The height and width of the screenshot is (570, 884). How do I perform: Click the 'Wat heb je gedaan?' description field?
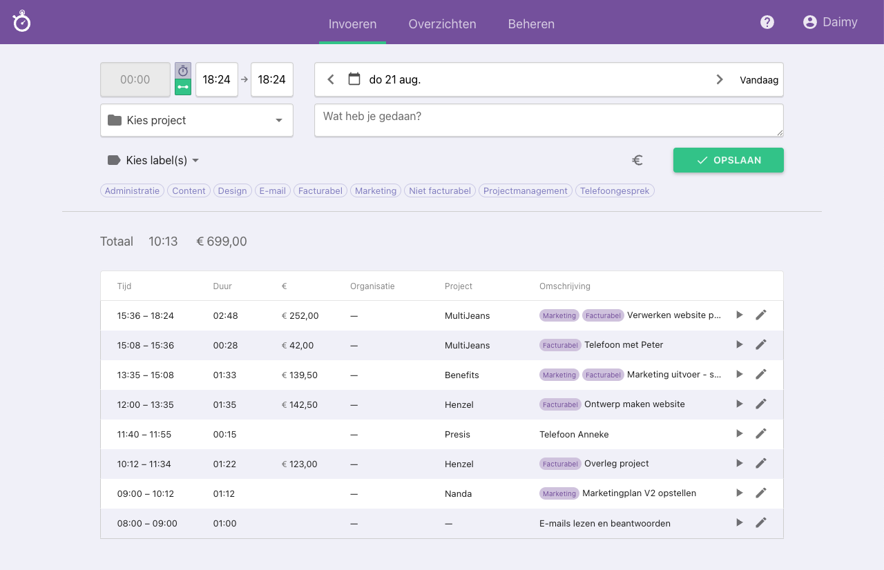(x=548, y=121)
